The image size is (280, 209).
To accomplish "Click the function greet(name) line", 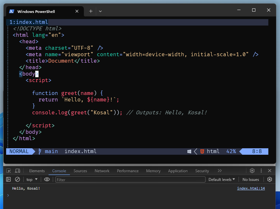I will coord(68,93).
